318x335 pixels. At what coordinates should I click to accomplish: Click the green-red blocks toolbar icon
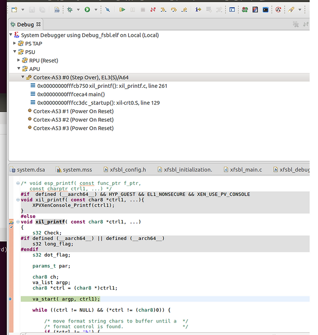pyautogui.click(x=245, y=9)
